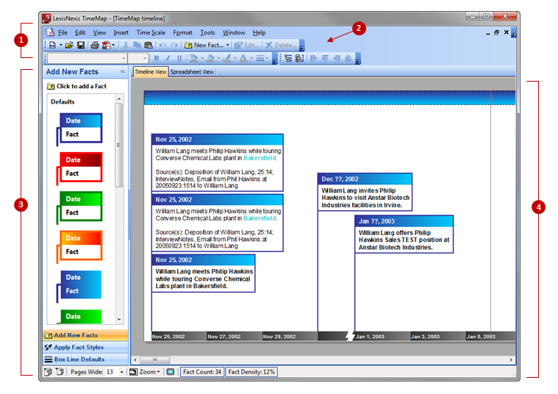Expand the New Fact dropdown arrow
Image resolution: width=558 pixels, height=394 pixels.
click(227, 45)
